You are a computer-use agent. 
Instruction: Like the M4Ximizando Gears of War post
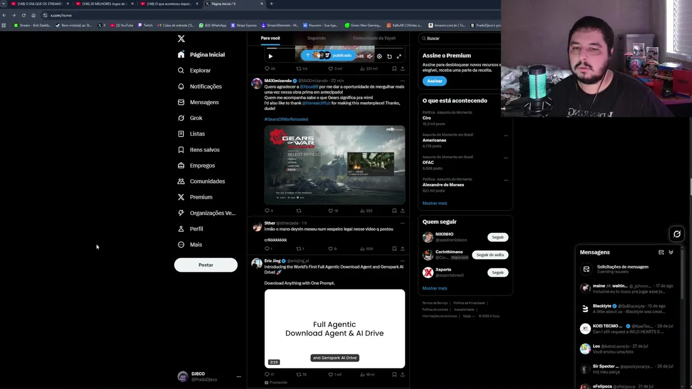click(x=330, y=211)
